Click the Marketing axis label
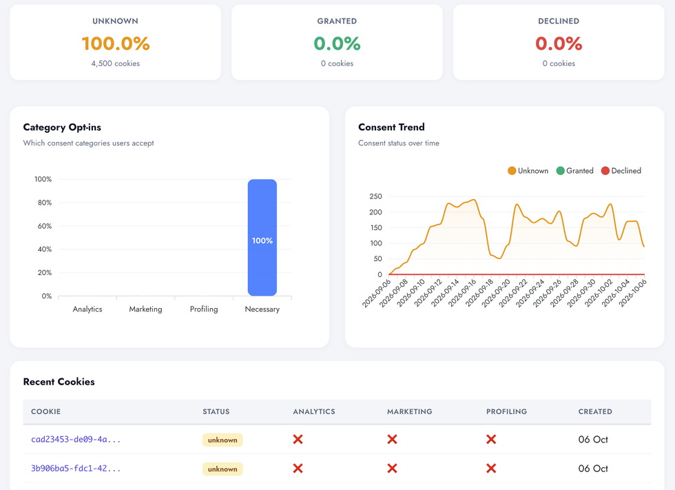675x490 pixels. (x=145, y=309)
